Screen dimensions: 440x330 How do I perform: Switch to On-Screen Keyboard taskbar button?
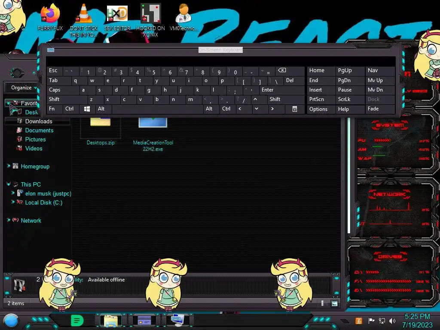tap(177, 321)
